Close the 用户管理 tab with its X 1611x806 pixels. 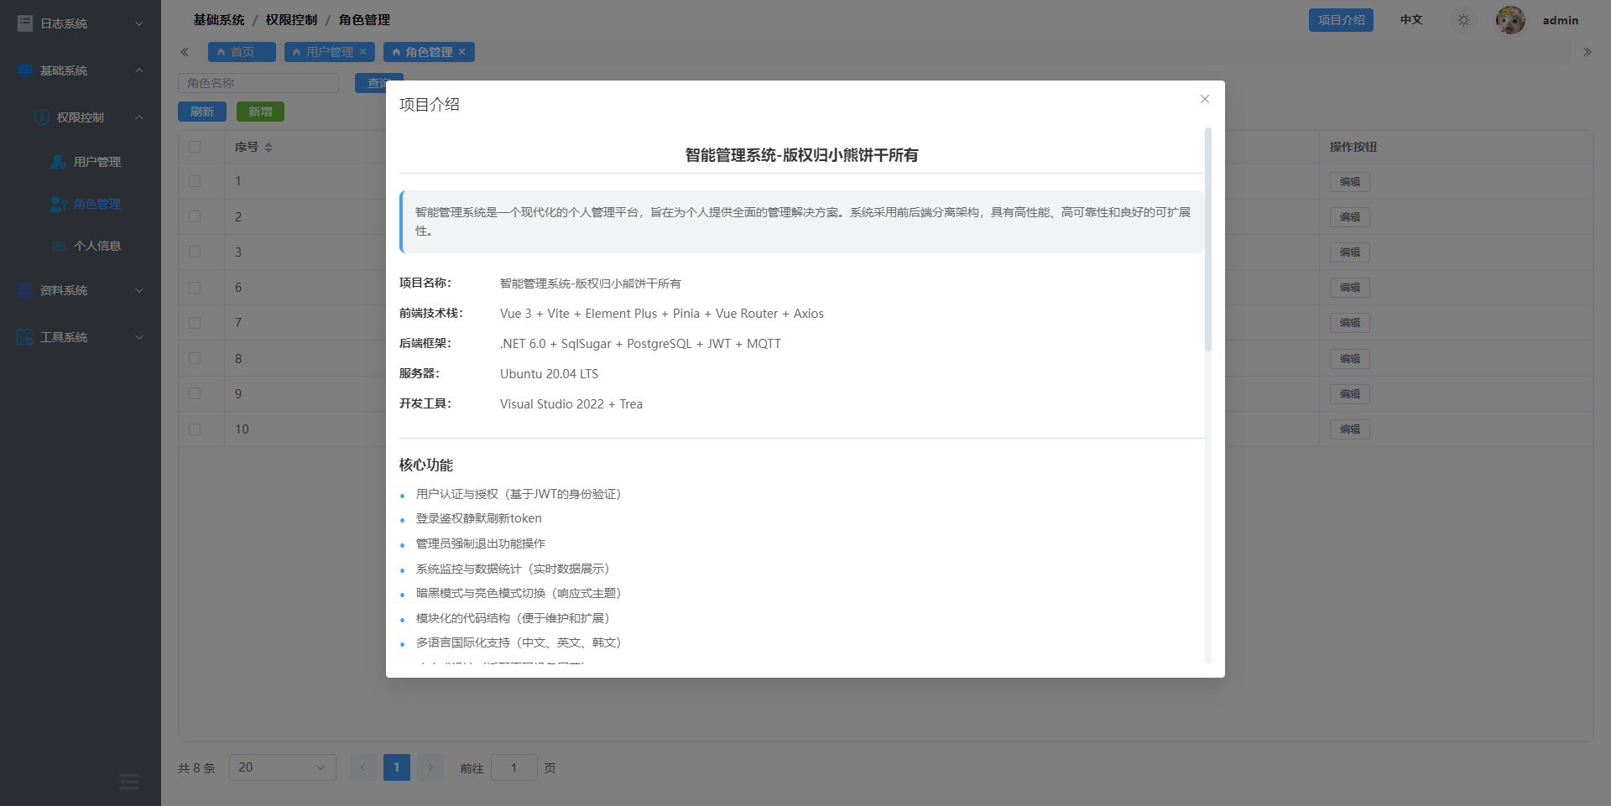pos(362,52)
